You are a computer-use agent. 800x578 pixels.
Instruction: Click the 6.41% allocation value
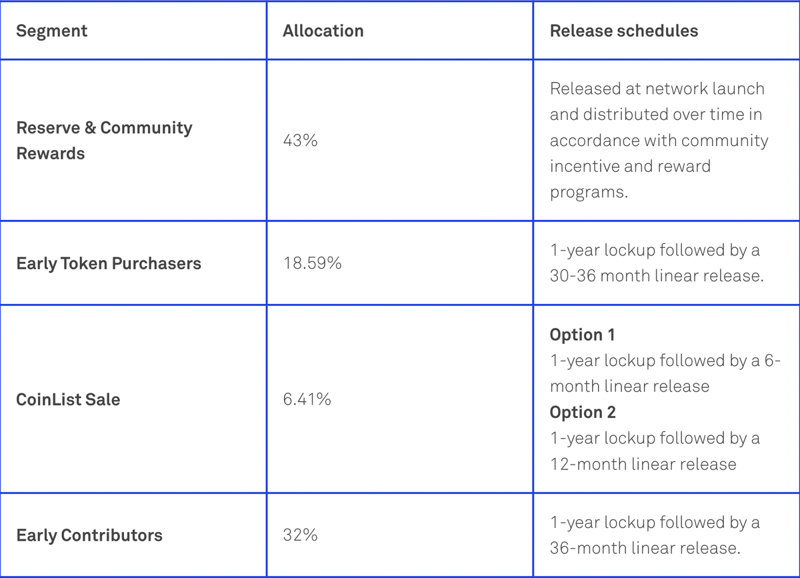point(307,399)
